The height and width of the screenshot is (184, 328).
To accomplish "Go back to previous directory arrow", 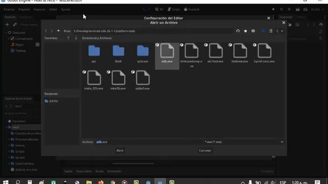I will pyautogui.click(x=46, y=31).
